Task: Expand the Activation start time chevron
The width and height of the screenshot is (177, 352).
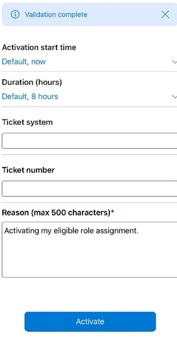Action: point(174,62)
